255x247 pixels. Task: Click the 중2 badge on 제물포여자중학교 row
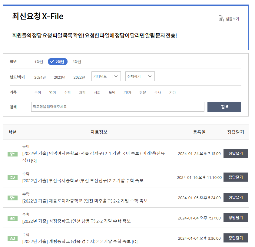click(x=12, y=197)
